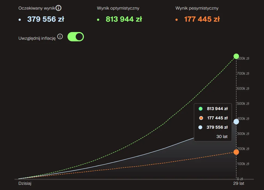Click orange pessimistic endpoint marker on chart
The width and height of the screenshot is (264, 190).
click(x=236, y=152)
